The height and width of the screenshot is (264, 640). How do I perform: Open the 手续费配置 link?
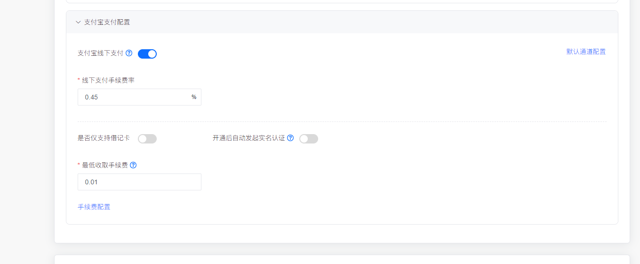tap(94, 207)
